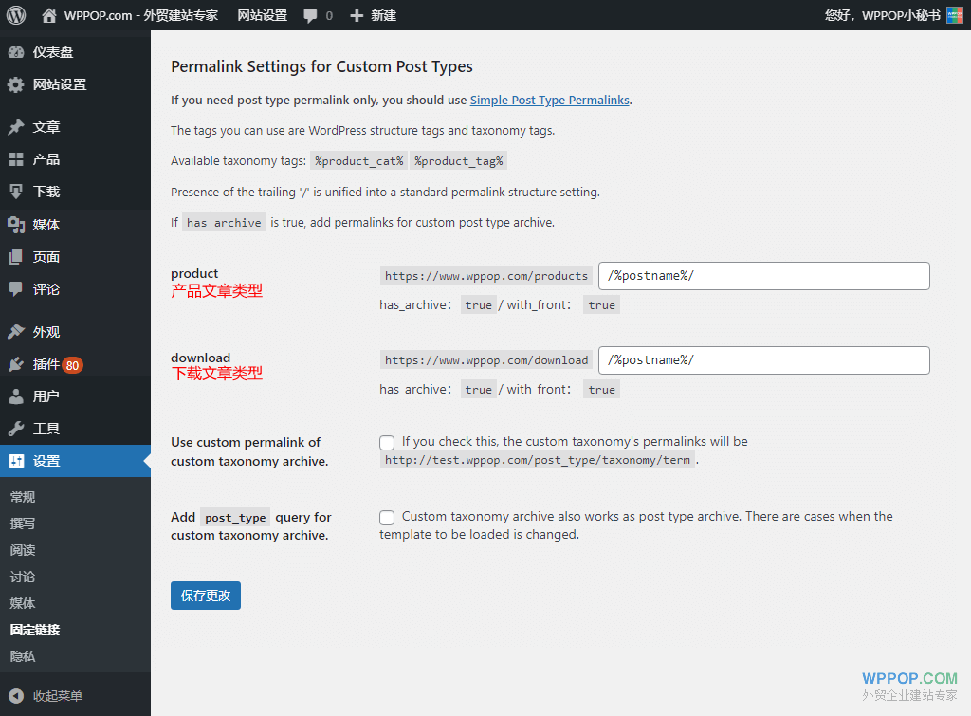Open the 媒体 media icon in sidebar

pyautogui.click(x=16, y=225)
